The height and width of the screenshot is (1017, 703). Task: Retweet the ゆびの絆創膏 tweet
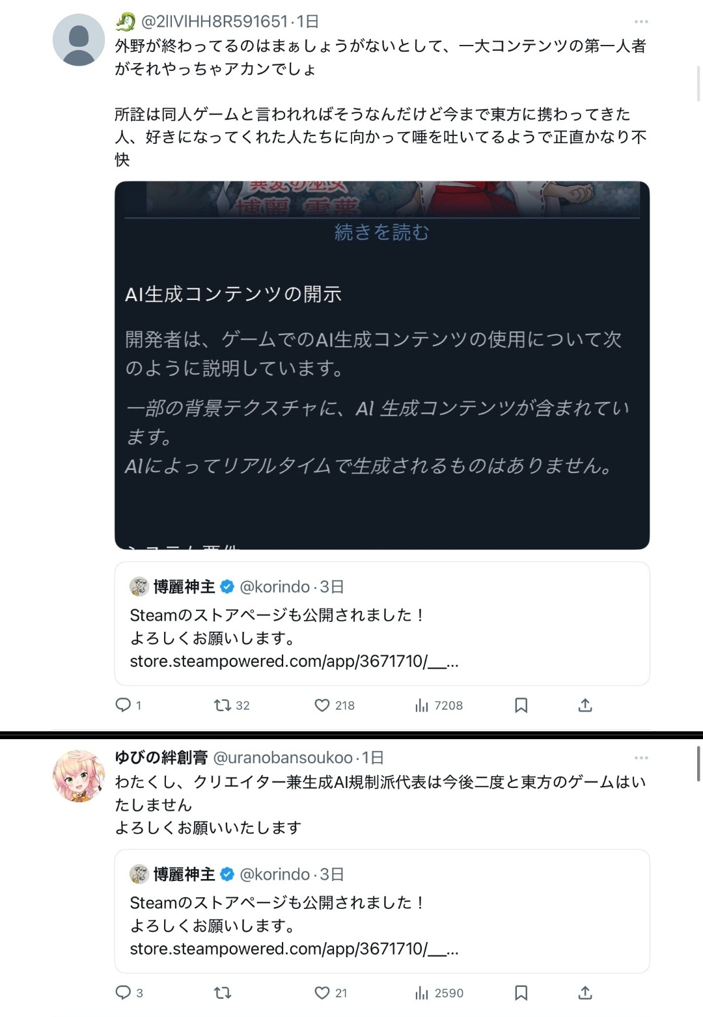pyautogui.click(x=223, y=992)
